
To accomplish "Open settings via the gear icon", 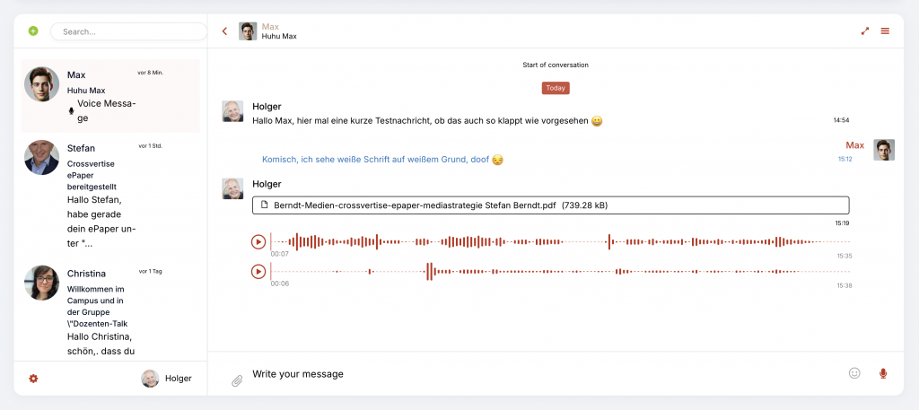I will pos(33,379).
